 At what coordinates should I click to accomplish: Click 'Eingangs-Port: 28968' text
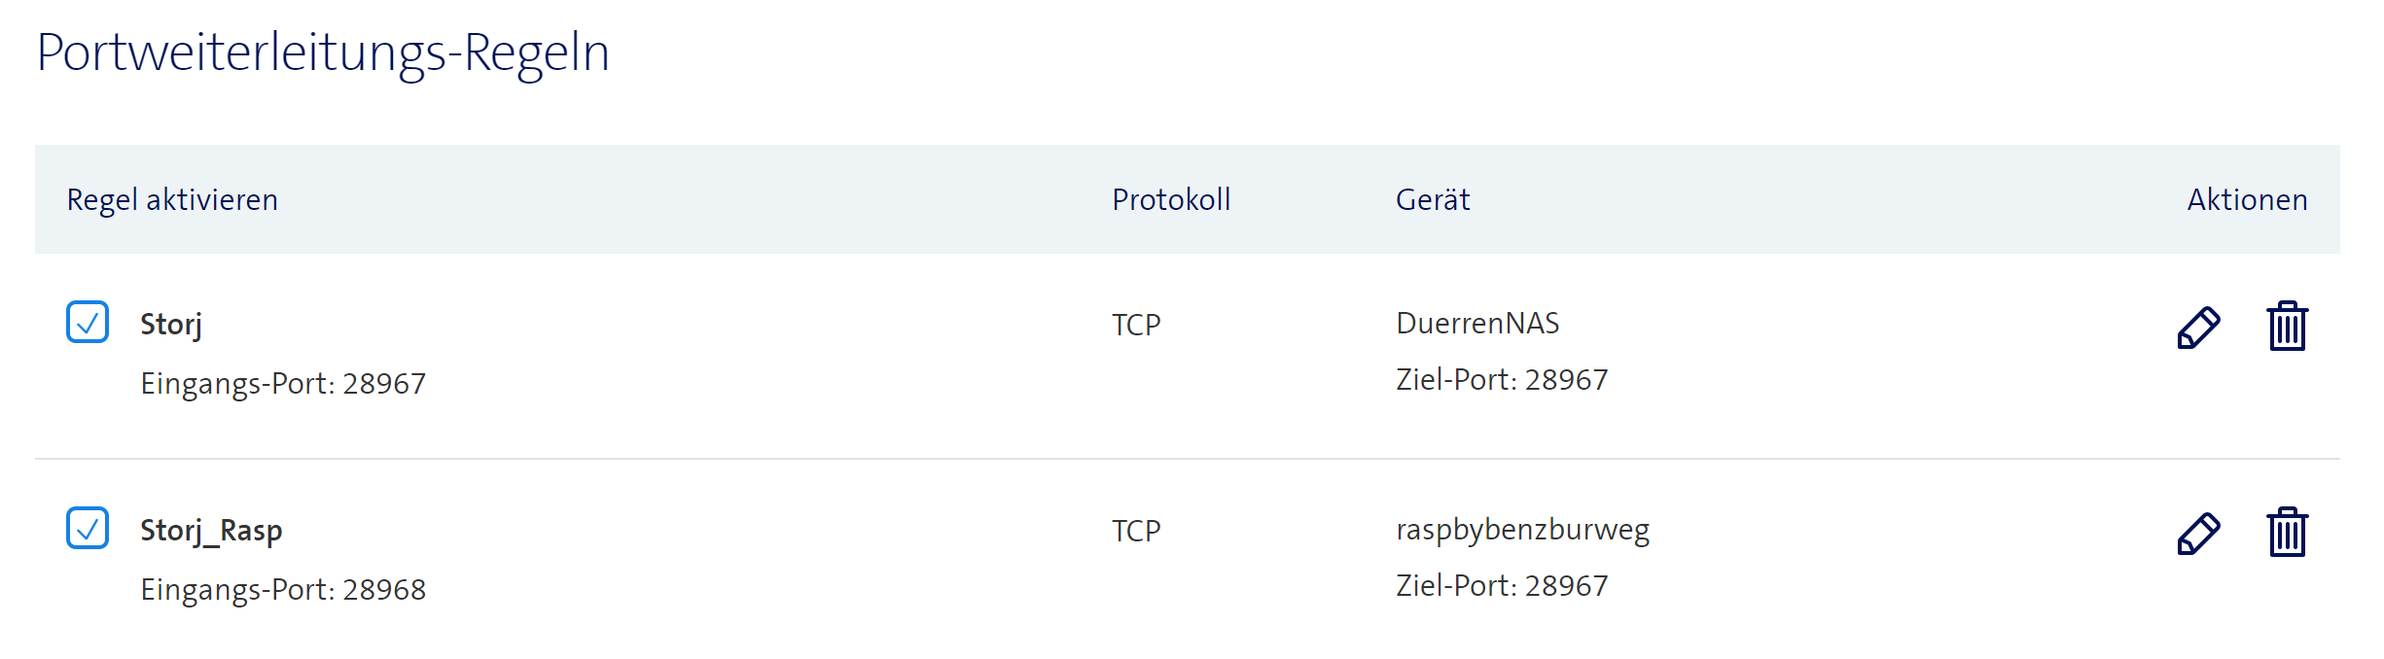click(x=283, y=590)
